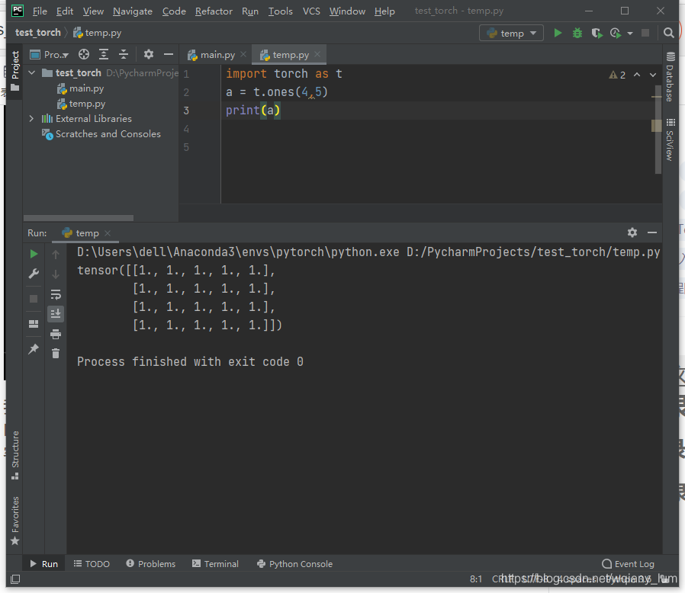
Task: Open the warnings indicator showing 2
Action: coord(617,75)
